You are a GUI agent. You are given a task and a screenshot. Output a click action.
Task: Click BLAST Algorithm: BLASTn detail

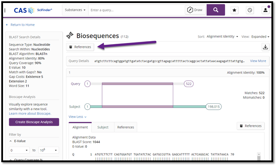pyautogui.click(x=28, y=54)
